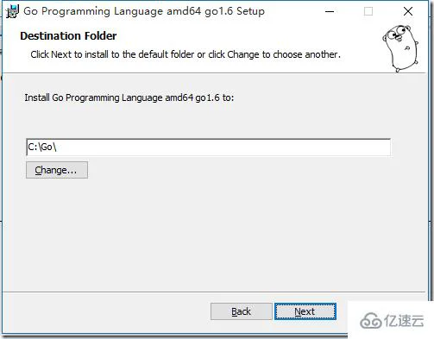Click the 'Click Next to install' instruction text
This screenshot has width=434, height=339.
(x=186, y=54)
